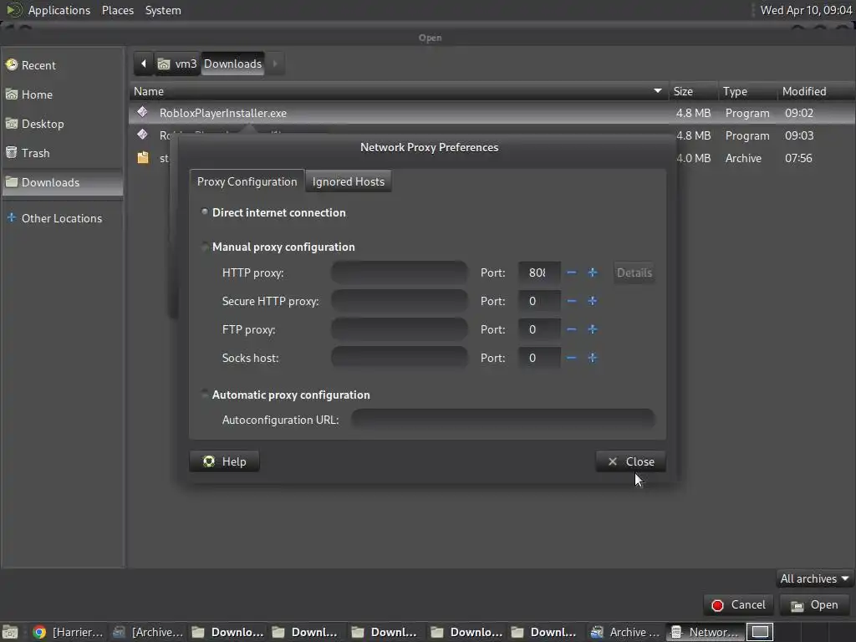This screenshot has height=642, width=856.
Task: Click show desktop icon in taskbar
Action: pyautogui.click(x=10, y=632)
